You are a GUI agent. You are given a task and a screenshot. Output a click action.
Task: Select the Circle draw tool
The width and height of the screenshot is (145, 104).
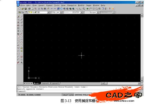22,37
